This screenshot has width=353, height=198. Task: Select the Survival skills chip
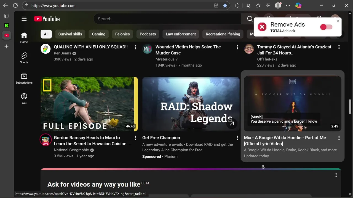tap(70, 34)
